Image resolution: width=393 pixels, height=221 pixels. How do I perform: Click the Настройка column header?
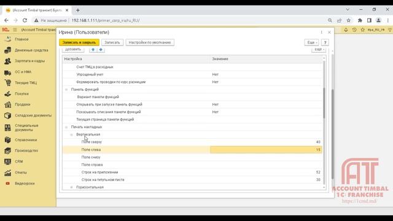click(x=136, y=59)
